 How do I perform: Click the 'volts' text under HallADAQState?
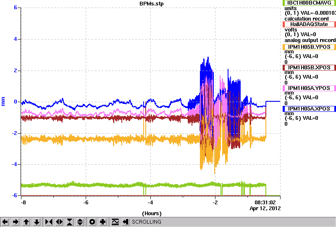pos(291,30)
